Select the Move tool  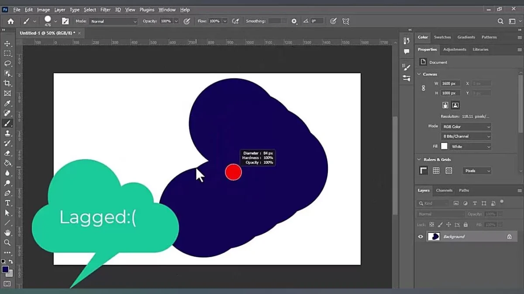coord(7,44)
